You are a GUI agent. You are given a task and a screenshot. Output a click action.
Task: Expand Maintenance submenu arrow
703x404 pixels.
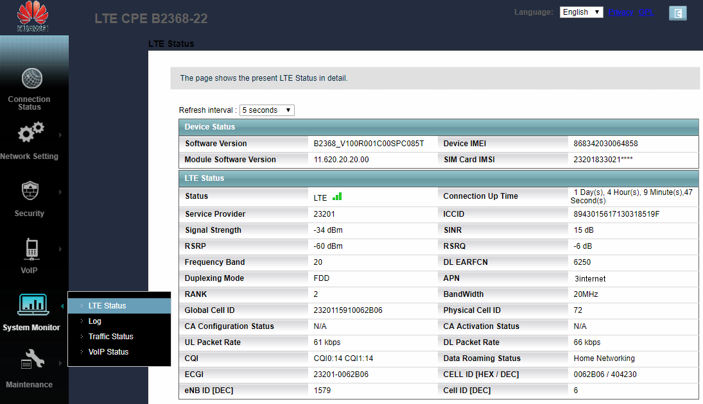[60, 363]
